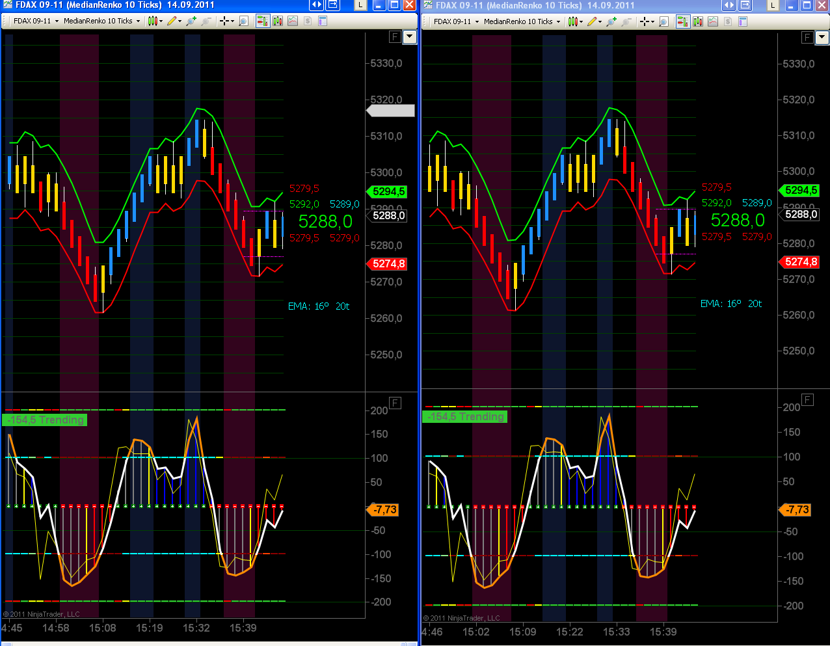Toggle the F button on left price panel

click(395, 36)
